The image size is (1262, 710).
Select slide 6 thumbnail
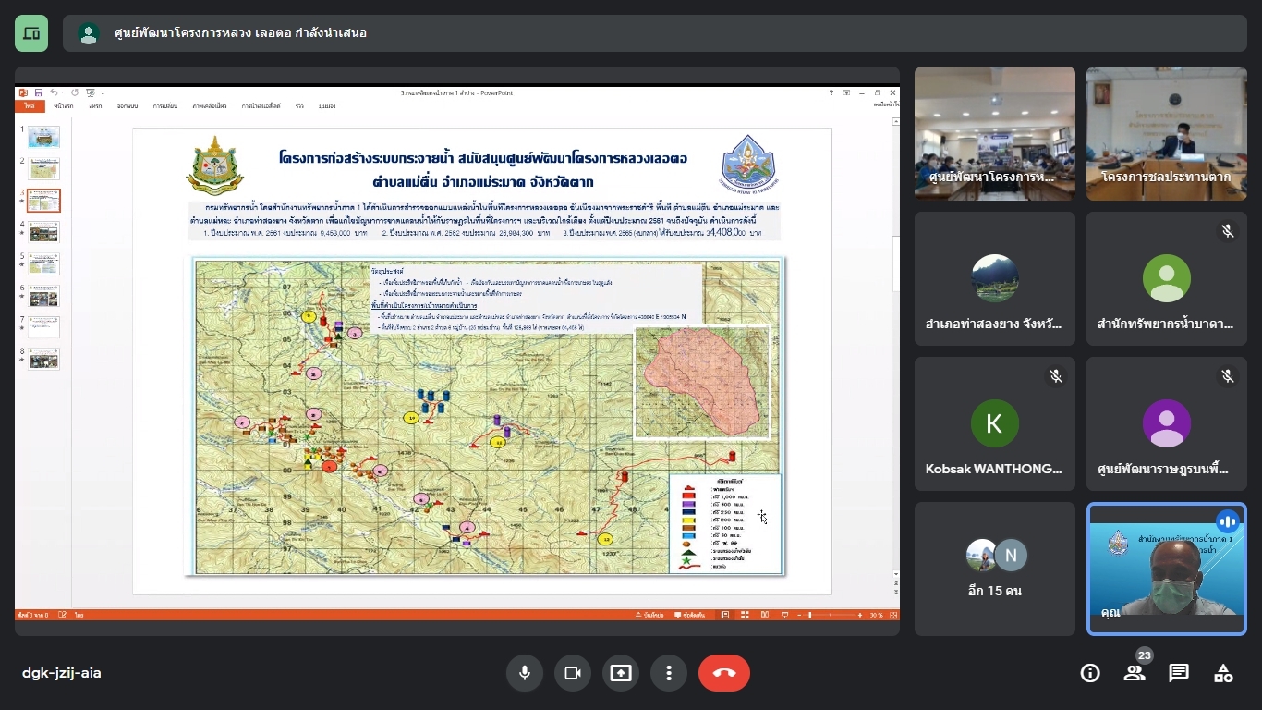click(x=43, y=296)
